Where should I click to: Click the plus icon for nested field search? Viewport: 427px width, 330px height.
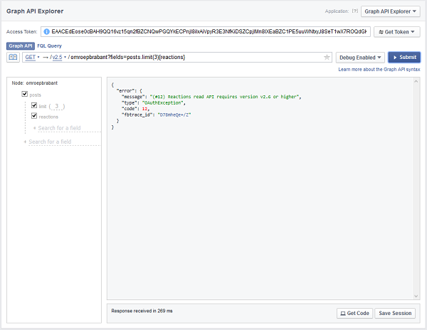click(x=34, y=128)
